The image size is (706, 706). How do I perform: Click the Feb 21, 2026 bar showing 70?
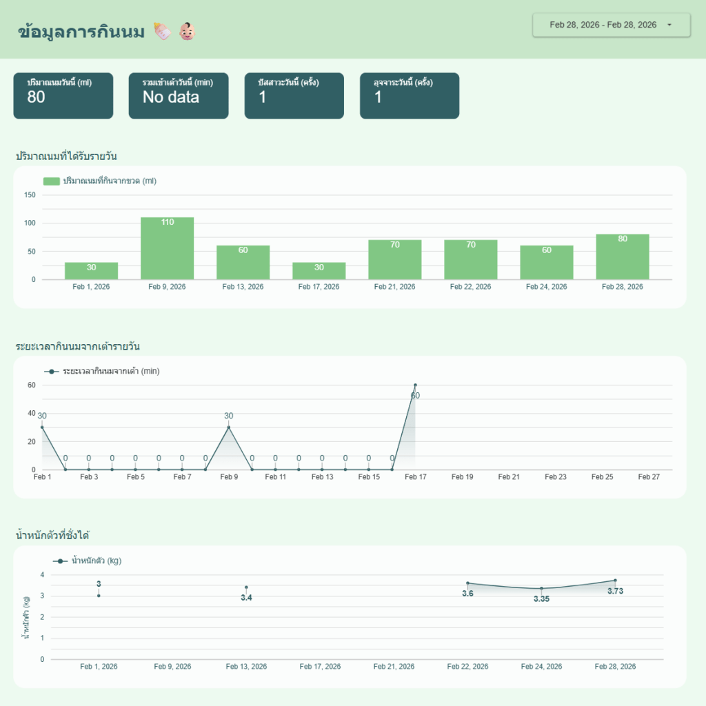pos(395,259)
